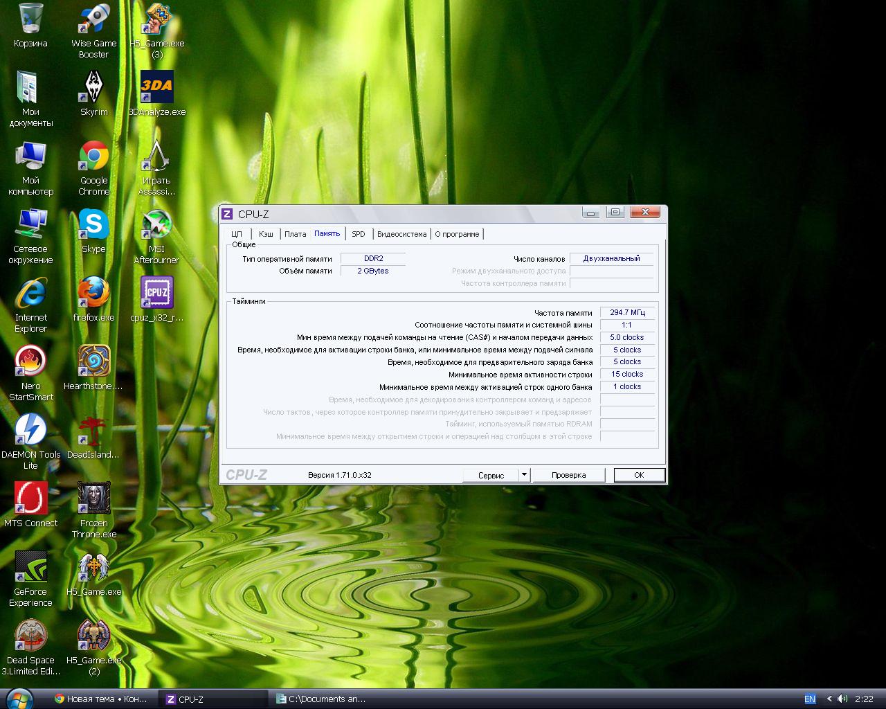The width and height of the screenshot is (886, 709).
Task: Click the Сервис button in CPU-Z
Action: (491, 475)
